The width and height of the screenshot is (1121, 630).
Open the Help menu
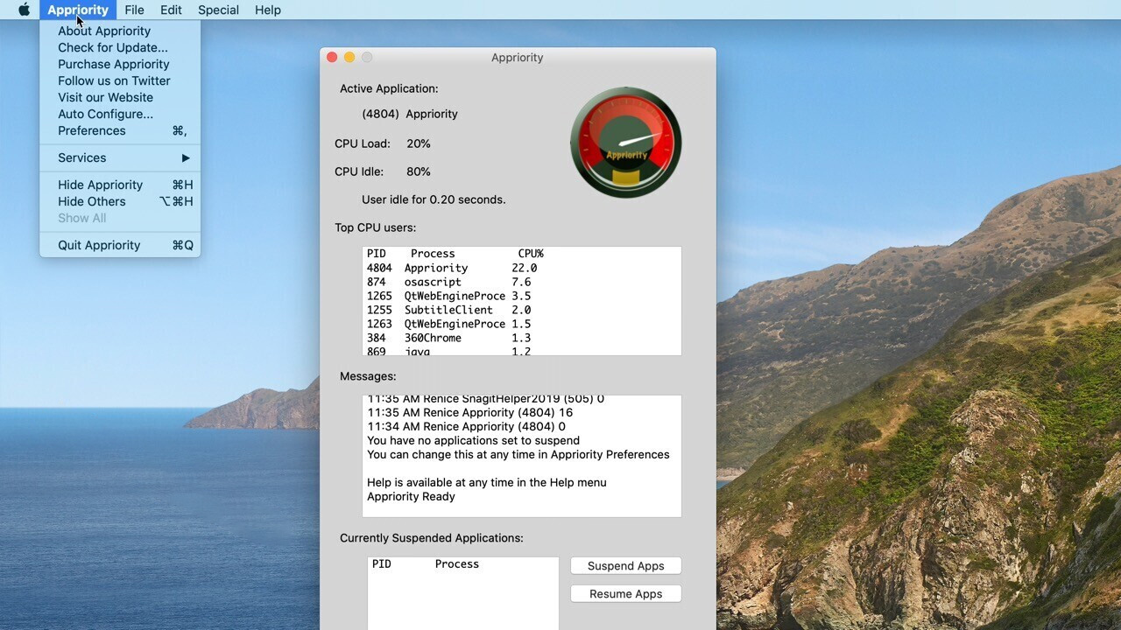(267, 10)
